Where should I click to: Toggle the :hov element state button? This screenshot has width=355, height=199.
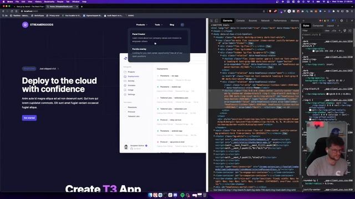pyautogui.click(x=327, y=30)
